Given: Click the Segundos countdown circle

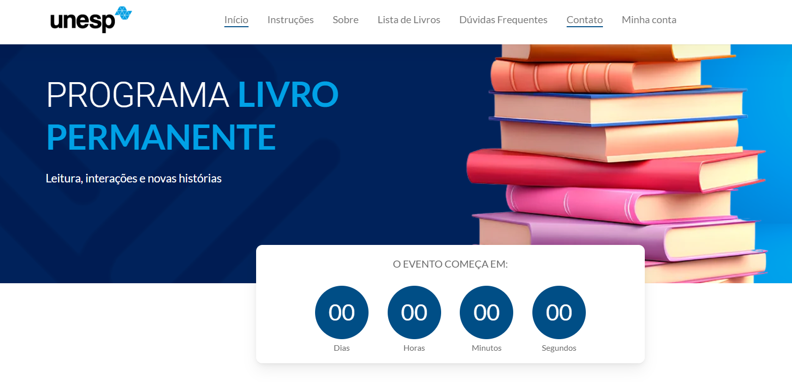Looking at the screenshot, I should click(x=559, y=312).
